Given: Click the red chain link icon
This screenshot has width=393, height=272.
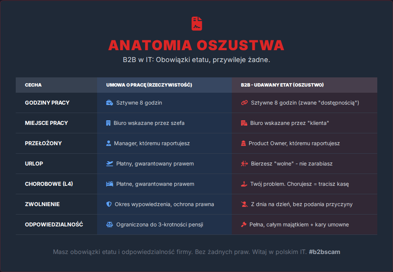Looking at the screenshot, I should pos(244,103).
